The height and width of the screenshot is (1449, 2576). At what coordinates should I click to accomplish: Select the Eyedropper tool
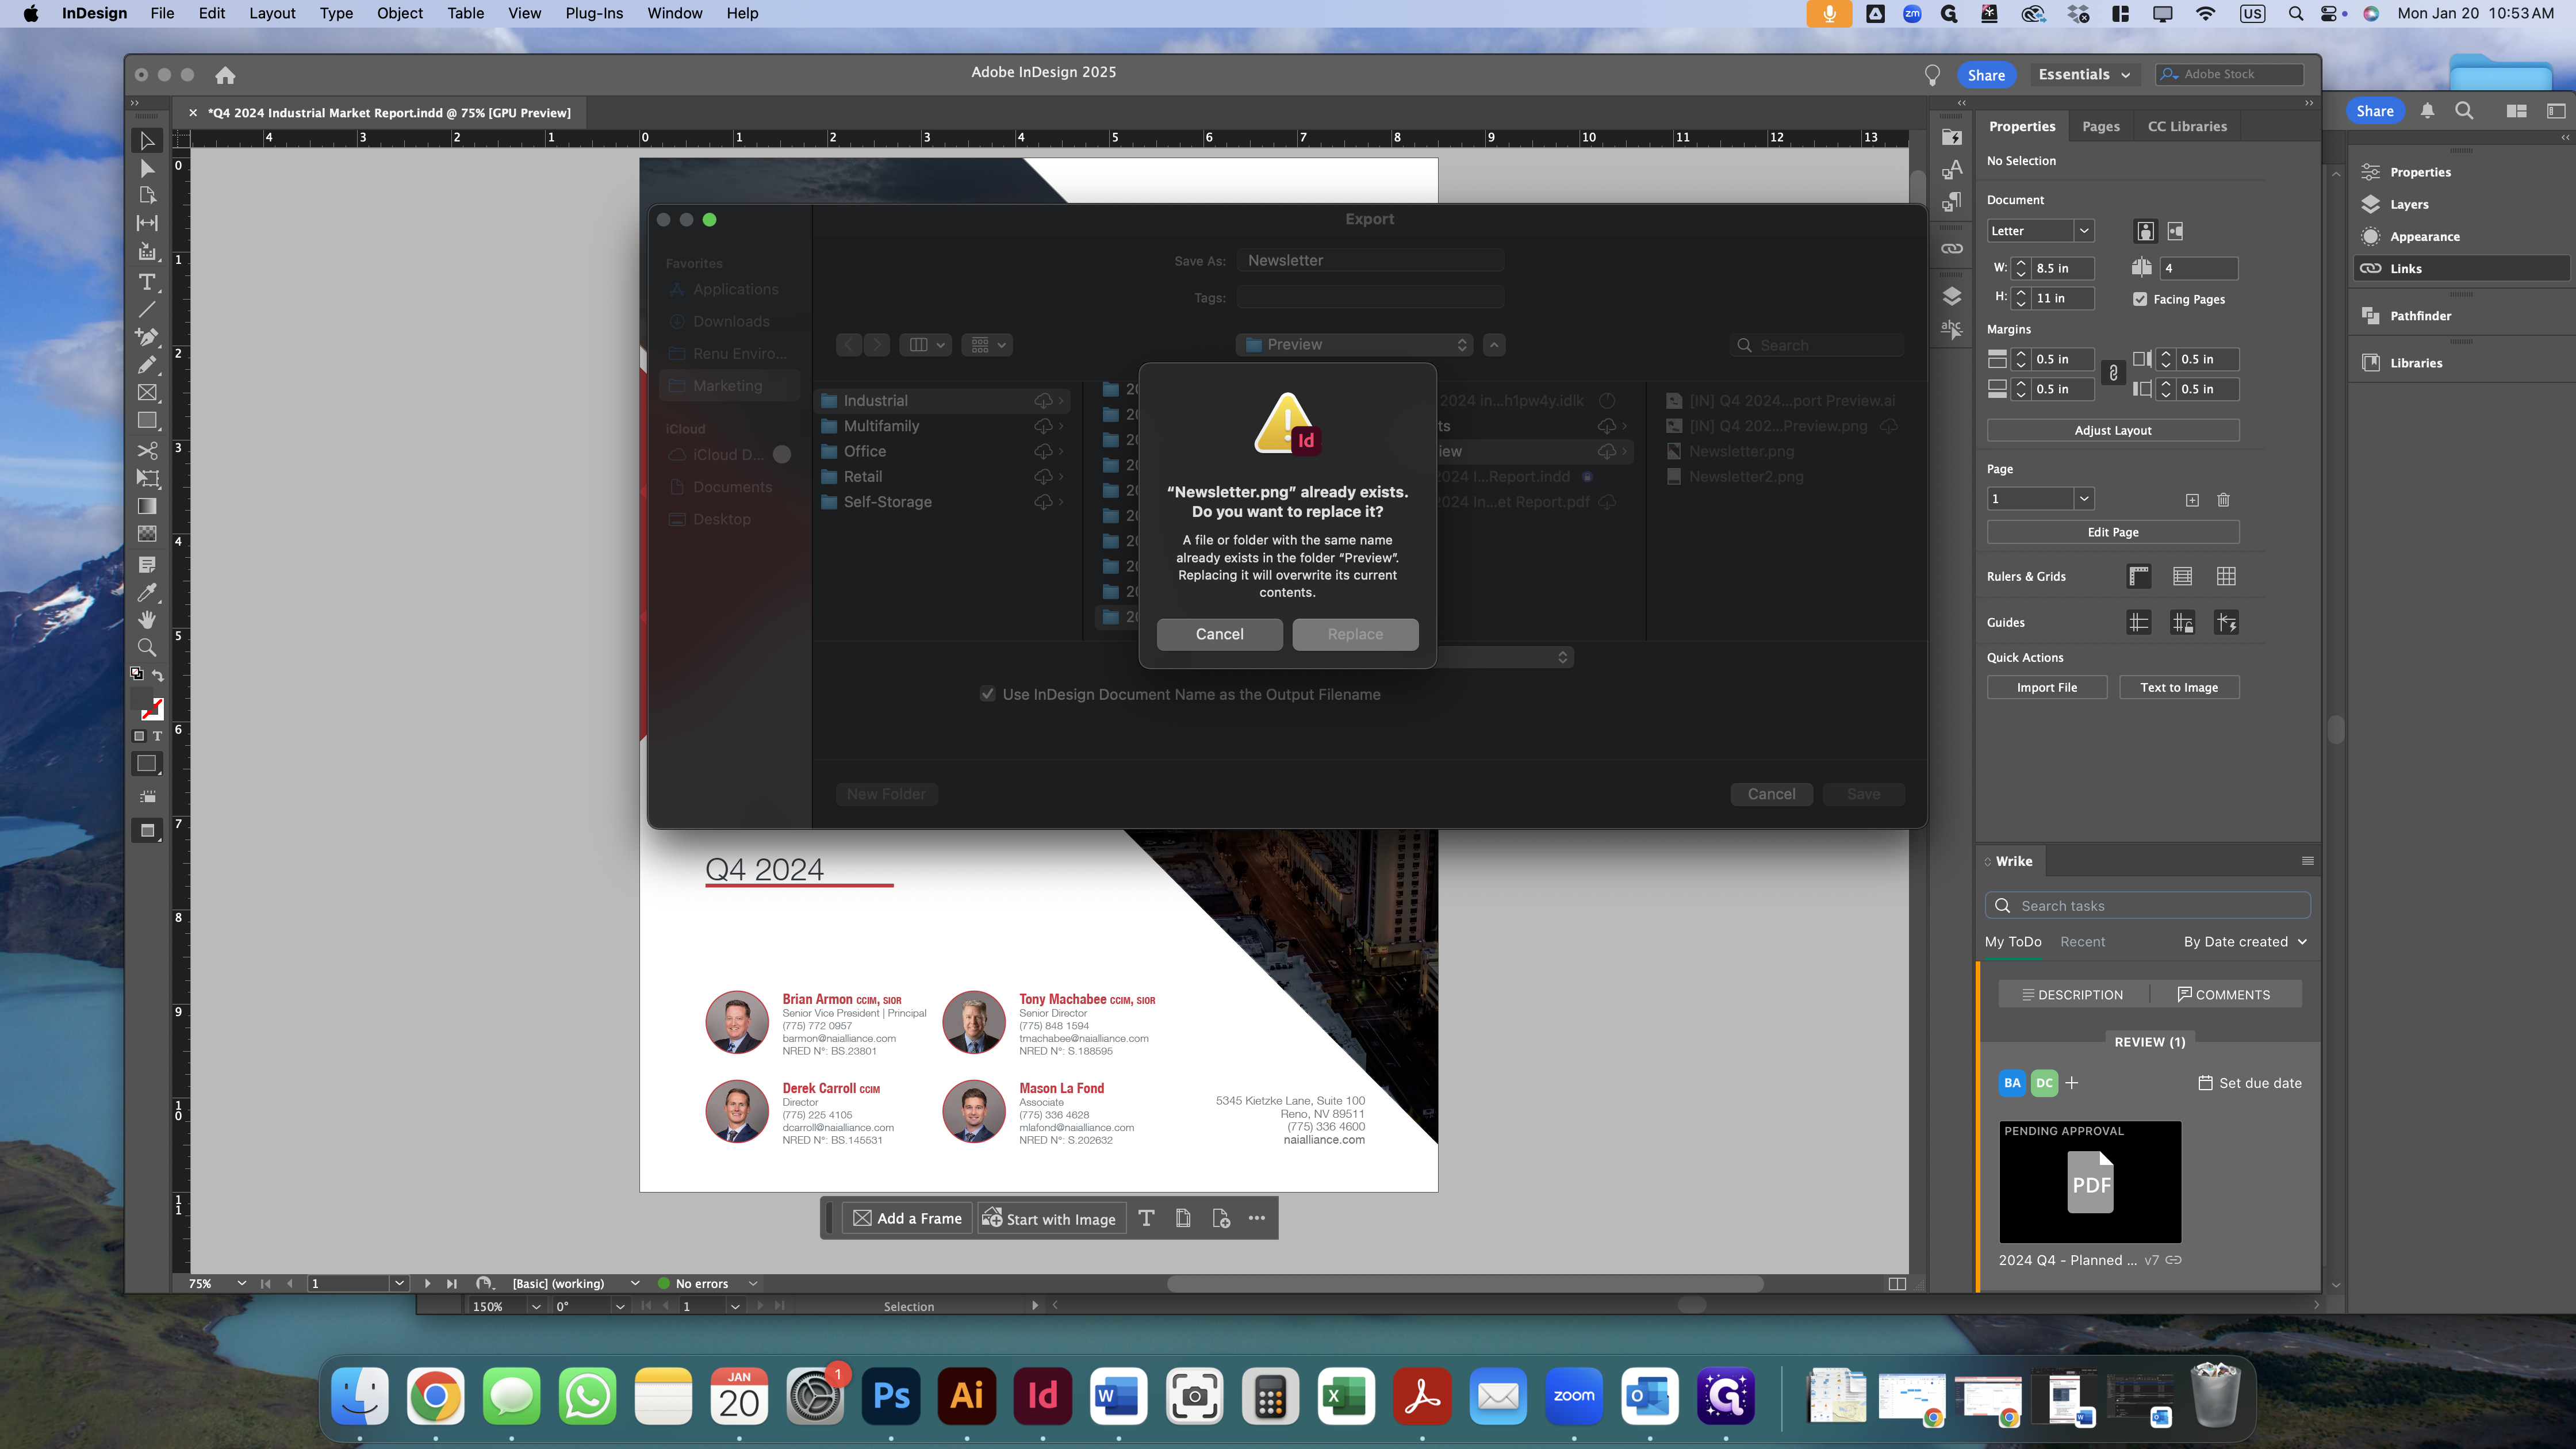point(147,593)
